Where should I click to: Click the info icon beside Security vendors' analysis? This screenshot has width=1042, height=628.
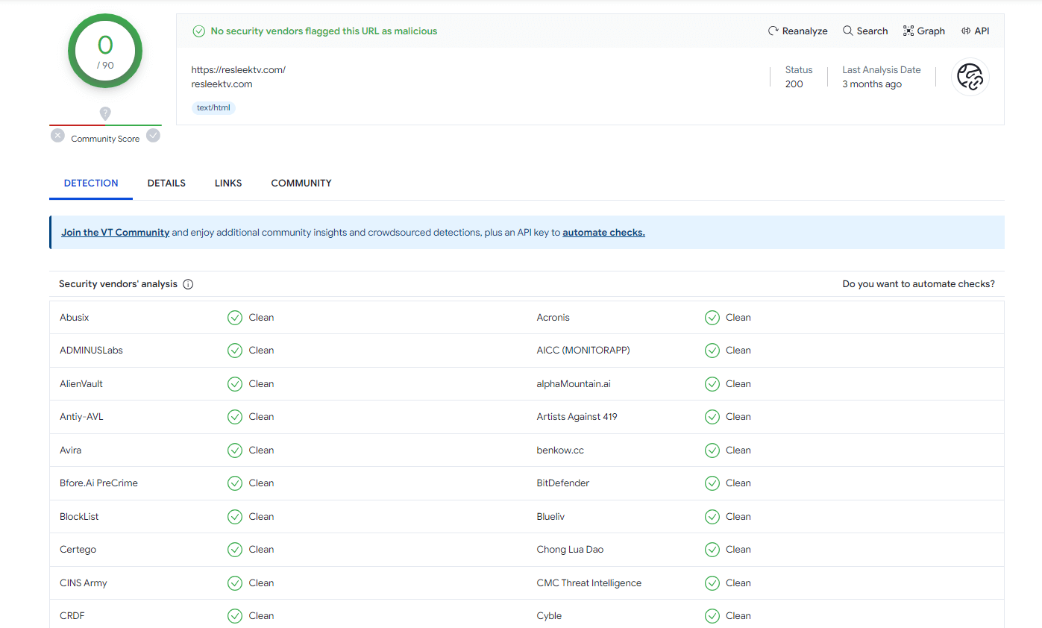click(x=188, y=284)
